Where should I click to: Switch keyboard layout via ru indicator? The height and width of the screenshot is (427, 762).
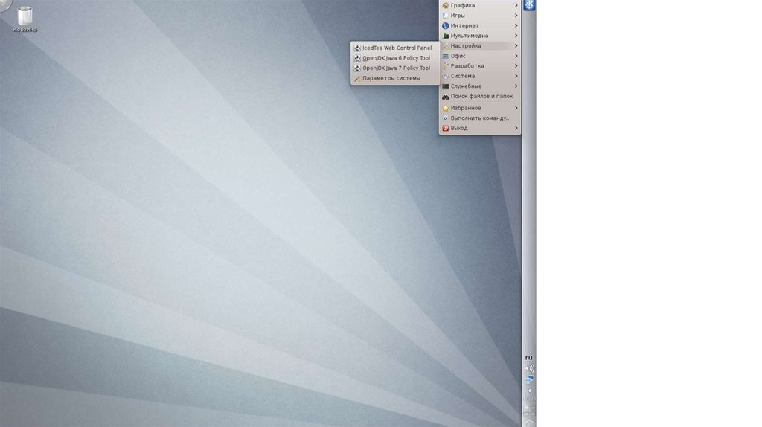tap(529, 357)
